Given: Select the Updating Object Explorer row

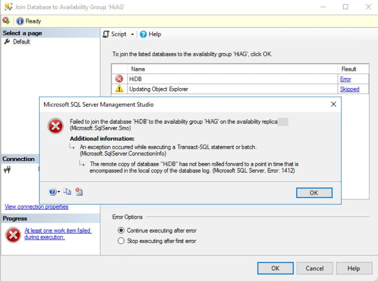Looking at the screenshot, I should 240,89.
